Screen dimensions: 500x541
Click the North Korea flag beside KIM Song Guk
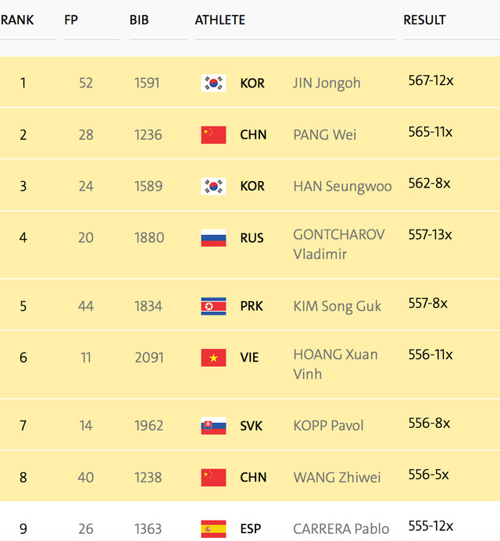pos(213,306)
